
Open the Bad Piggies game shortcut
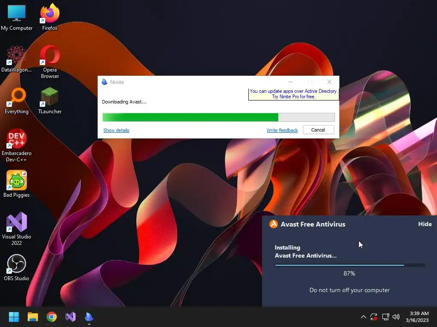click(x=17, y=184)
